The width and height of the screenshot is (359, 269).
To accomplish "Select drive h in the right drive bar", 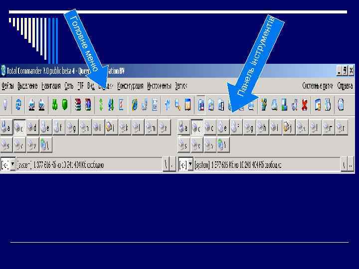I will point(262,127).
